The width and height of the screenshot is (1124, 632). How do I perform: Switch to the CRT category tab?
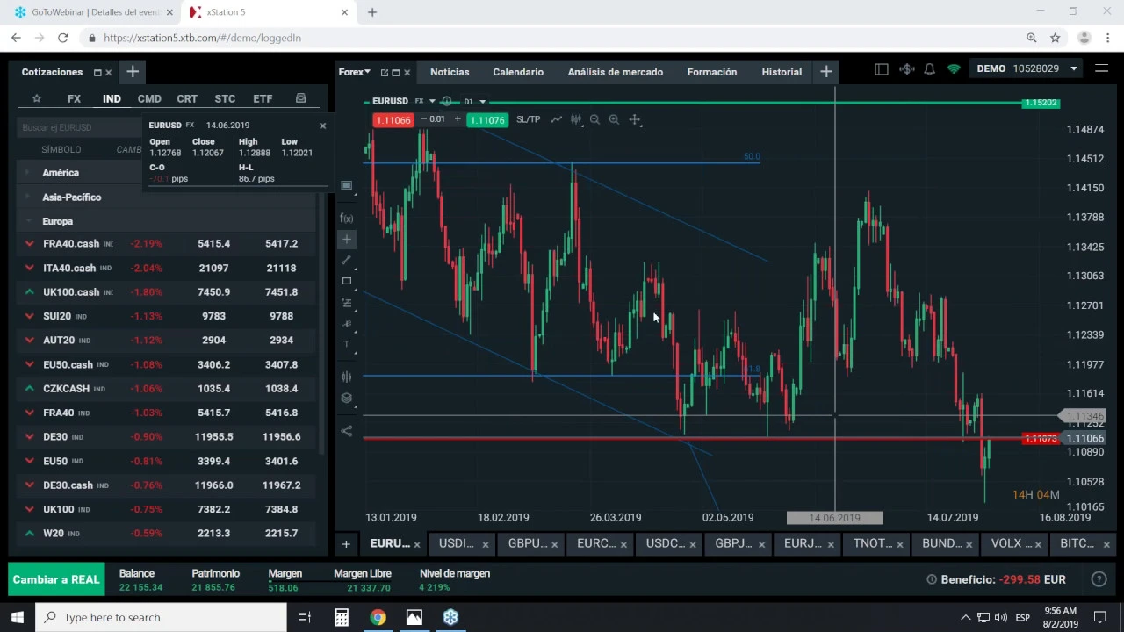(x=187, y=98)
